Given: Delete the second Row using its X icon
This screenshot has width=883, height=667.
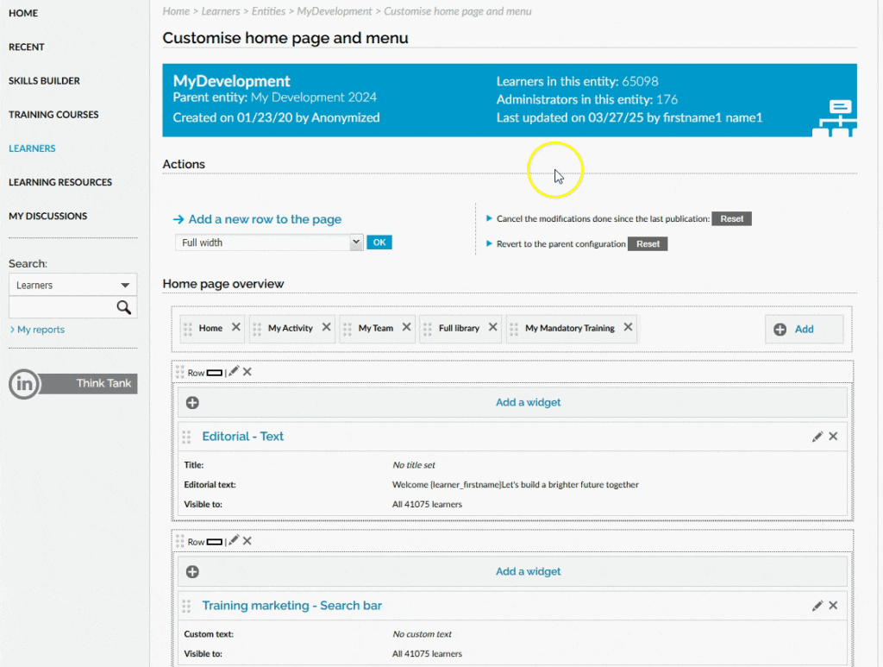Looking at the screenshot, I should [247, 541].
